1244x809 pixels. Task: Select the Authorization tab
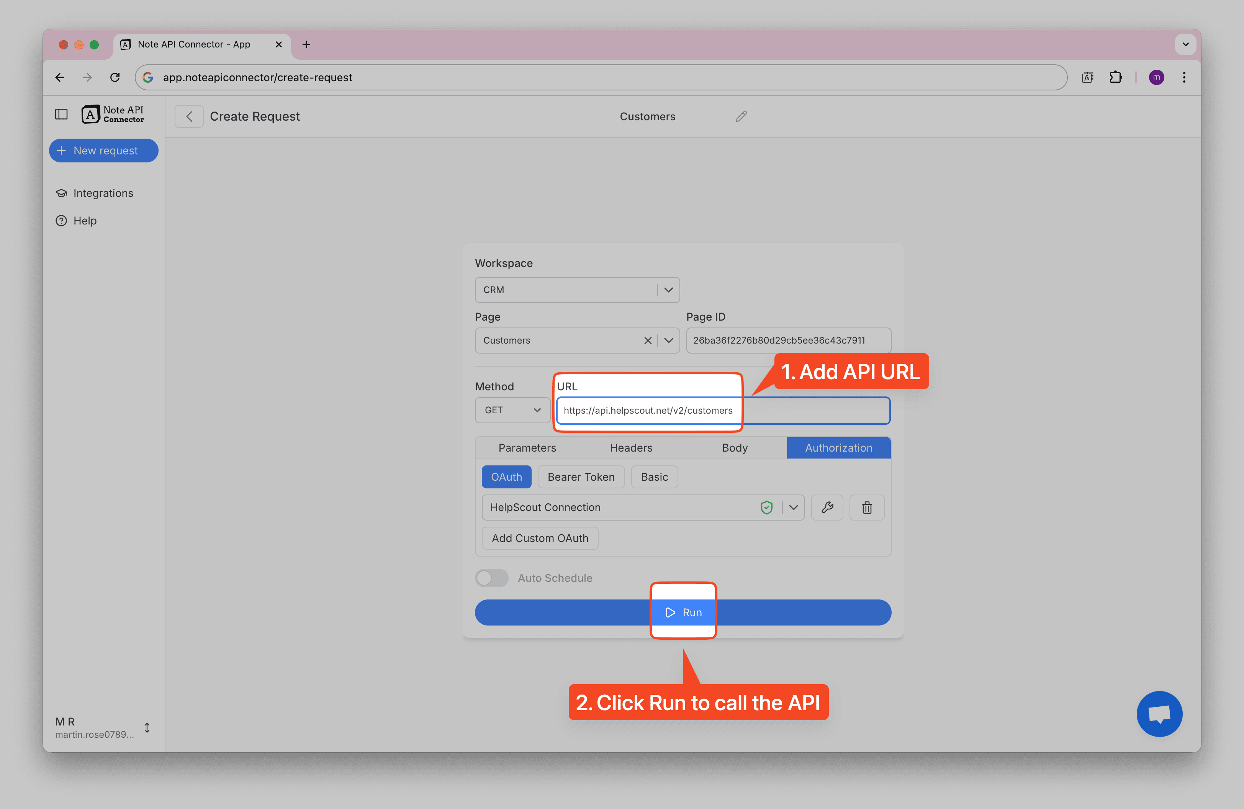[x=838, y=448]
